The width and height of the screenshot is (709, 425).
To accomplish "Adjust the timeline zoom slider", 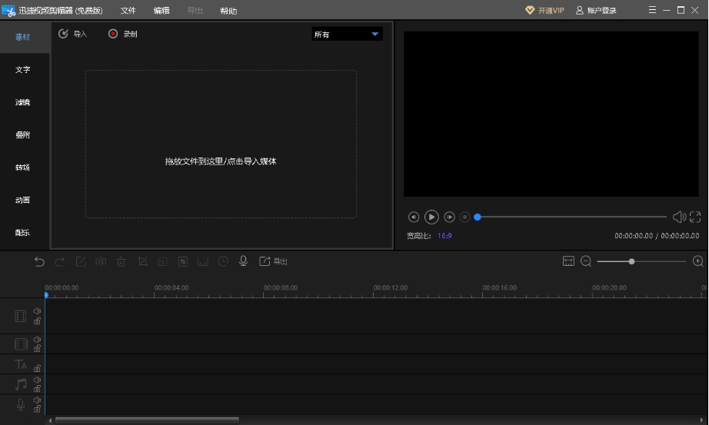I will click(x=641, y=261).
